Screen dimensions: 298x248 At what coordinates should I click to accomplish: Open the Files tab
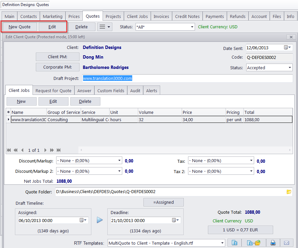(277, 16)
